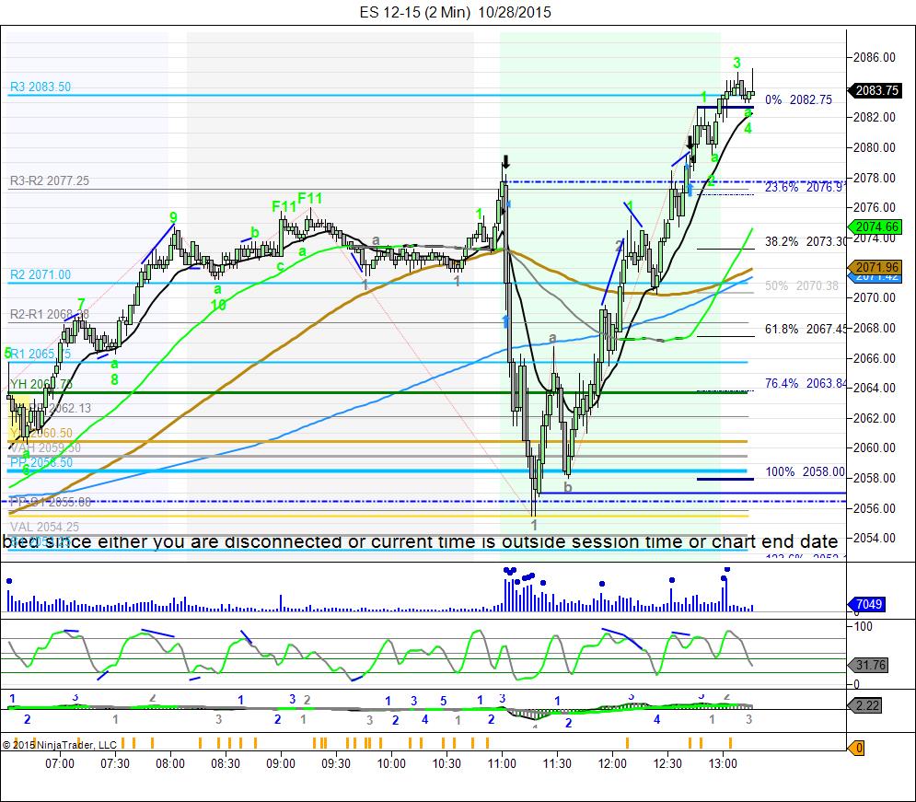This screenshot has height=802, width=916.
Task: Select the R3 2083.50 pivot label
Action: (41, 87)
